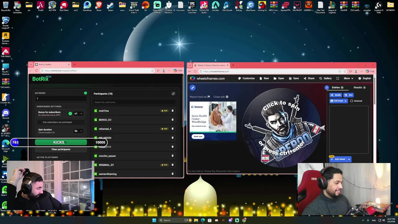This screenshot has width=398, height=224.
Task: Open the pencil edit button on the wheel page
Action: (192, 88)
